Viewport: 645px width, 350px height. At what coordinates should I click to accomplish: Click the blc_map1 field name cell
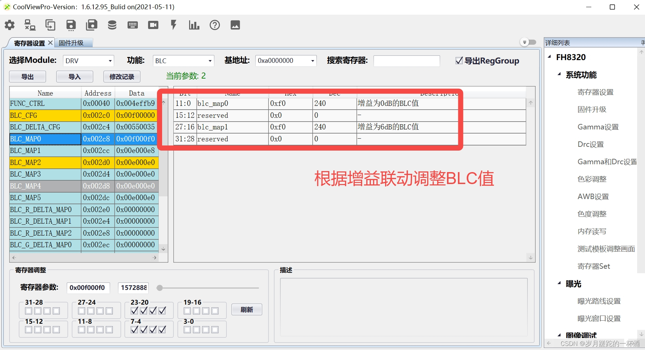pyautogui.click(x=233, y=127)
